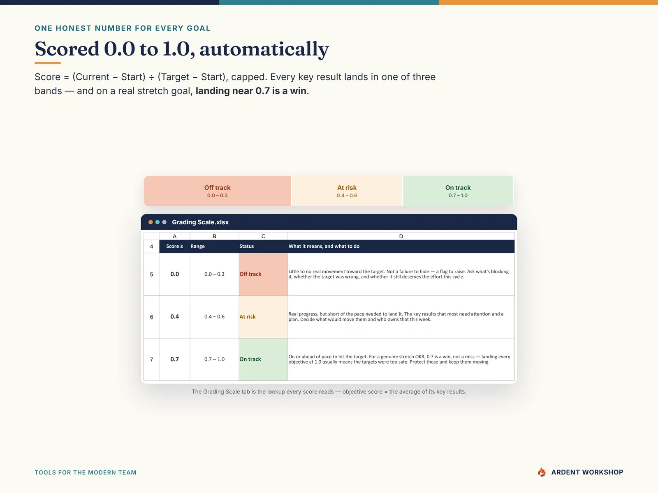The height and width of the screenshot is (493, 658).
Task: Select the score cell reading 0.7
Action: 175,359
